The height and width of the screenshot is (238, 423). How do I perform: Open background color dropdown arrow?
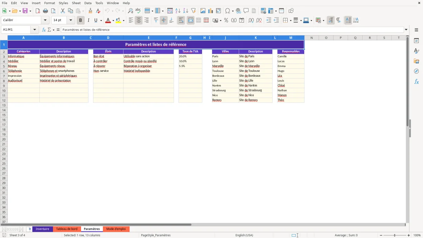(123, 20)
